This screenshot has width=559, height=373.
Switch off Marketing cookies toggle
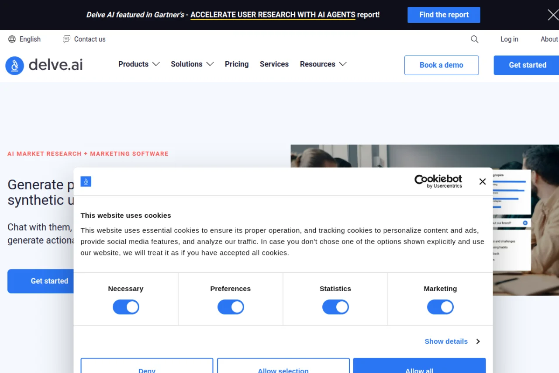(x=440, y=307)
